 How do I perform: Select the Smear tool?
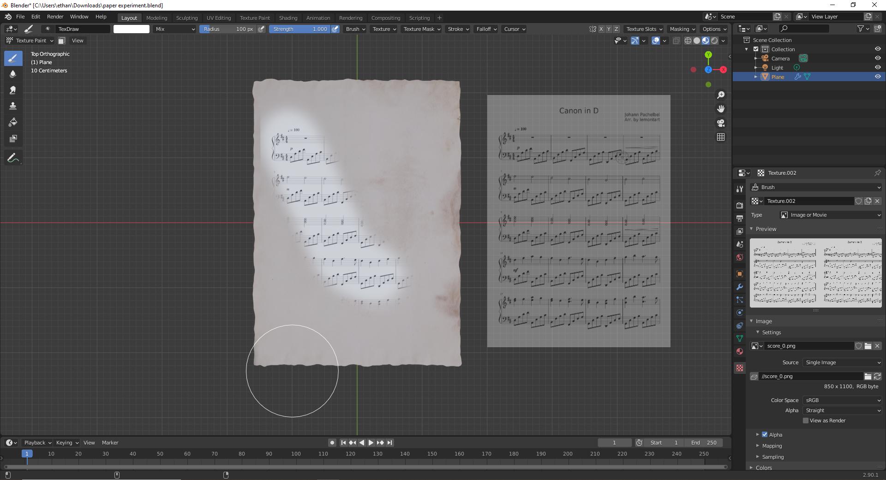click(13, 90)
